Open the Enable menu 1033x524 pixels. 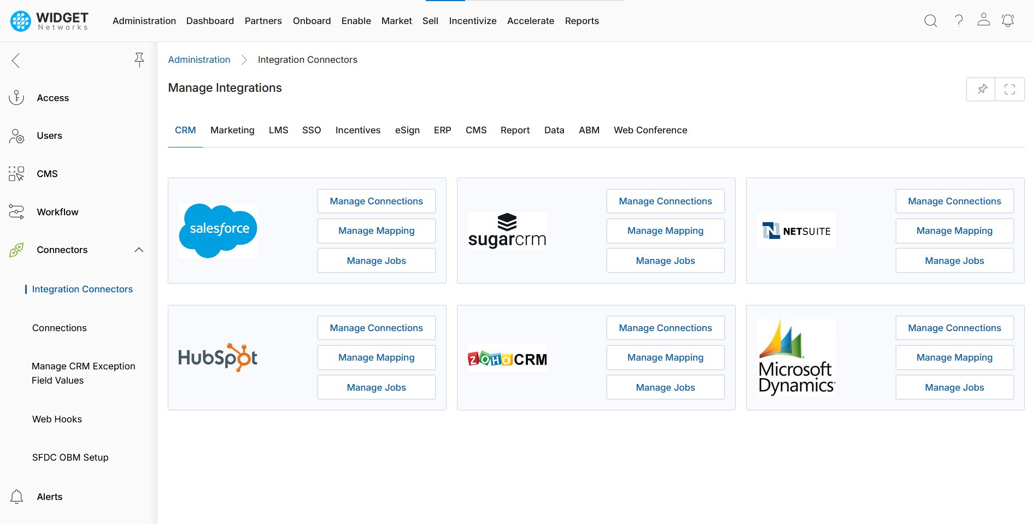pyautogui.click(x=356, y=21)
